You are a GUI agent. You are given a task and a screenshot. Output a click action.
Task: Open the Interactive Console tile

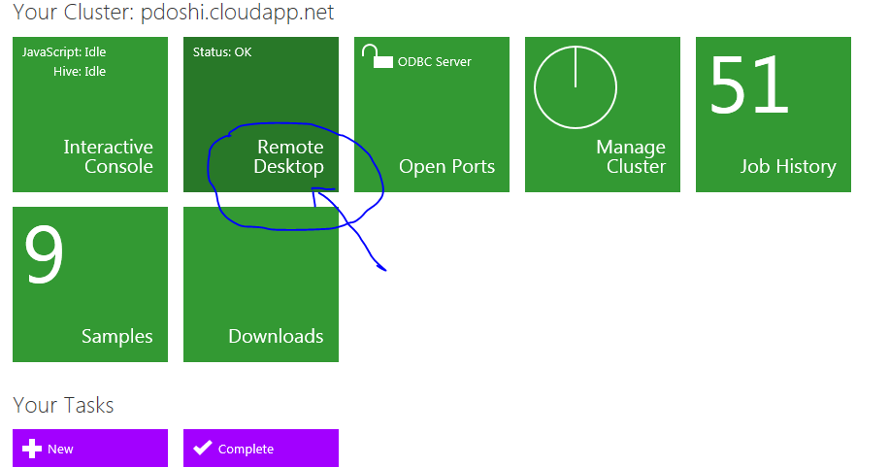pyautogui.click(x=90, y=115)
